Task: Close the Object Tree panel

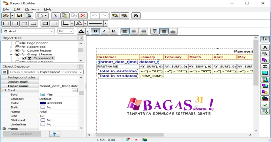Action: coord(80,38)
